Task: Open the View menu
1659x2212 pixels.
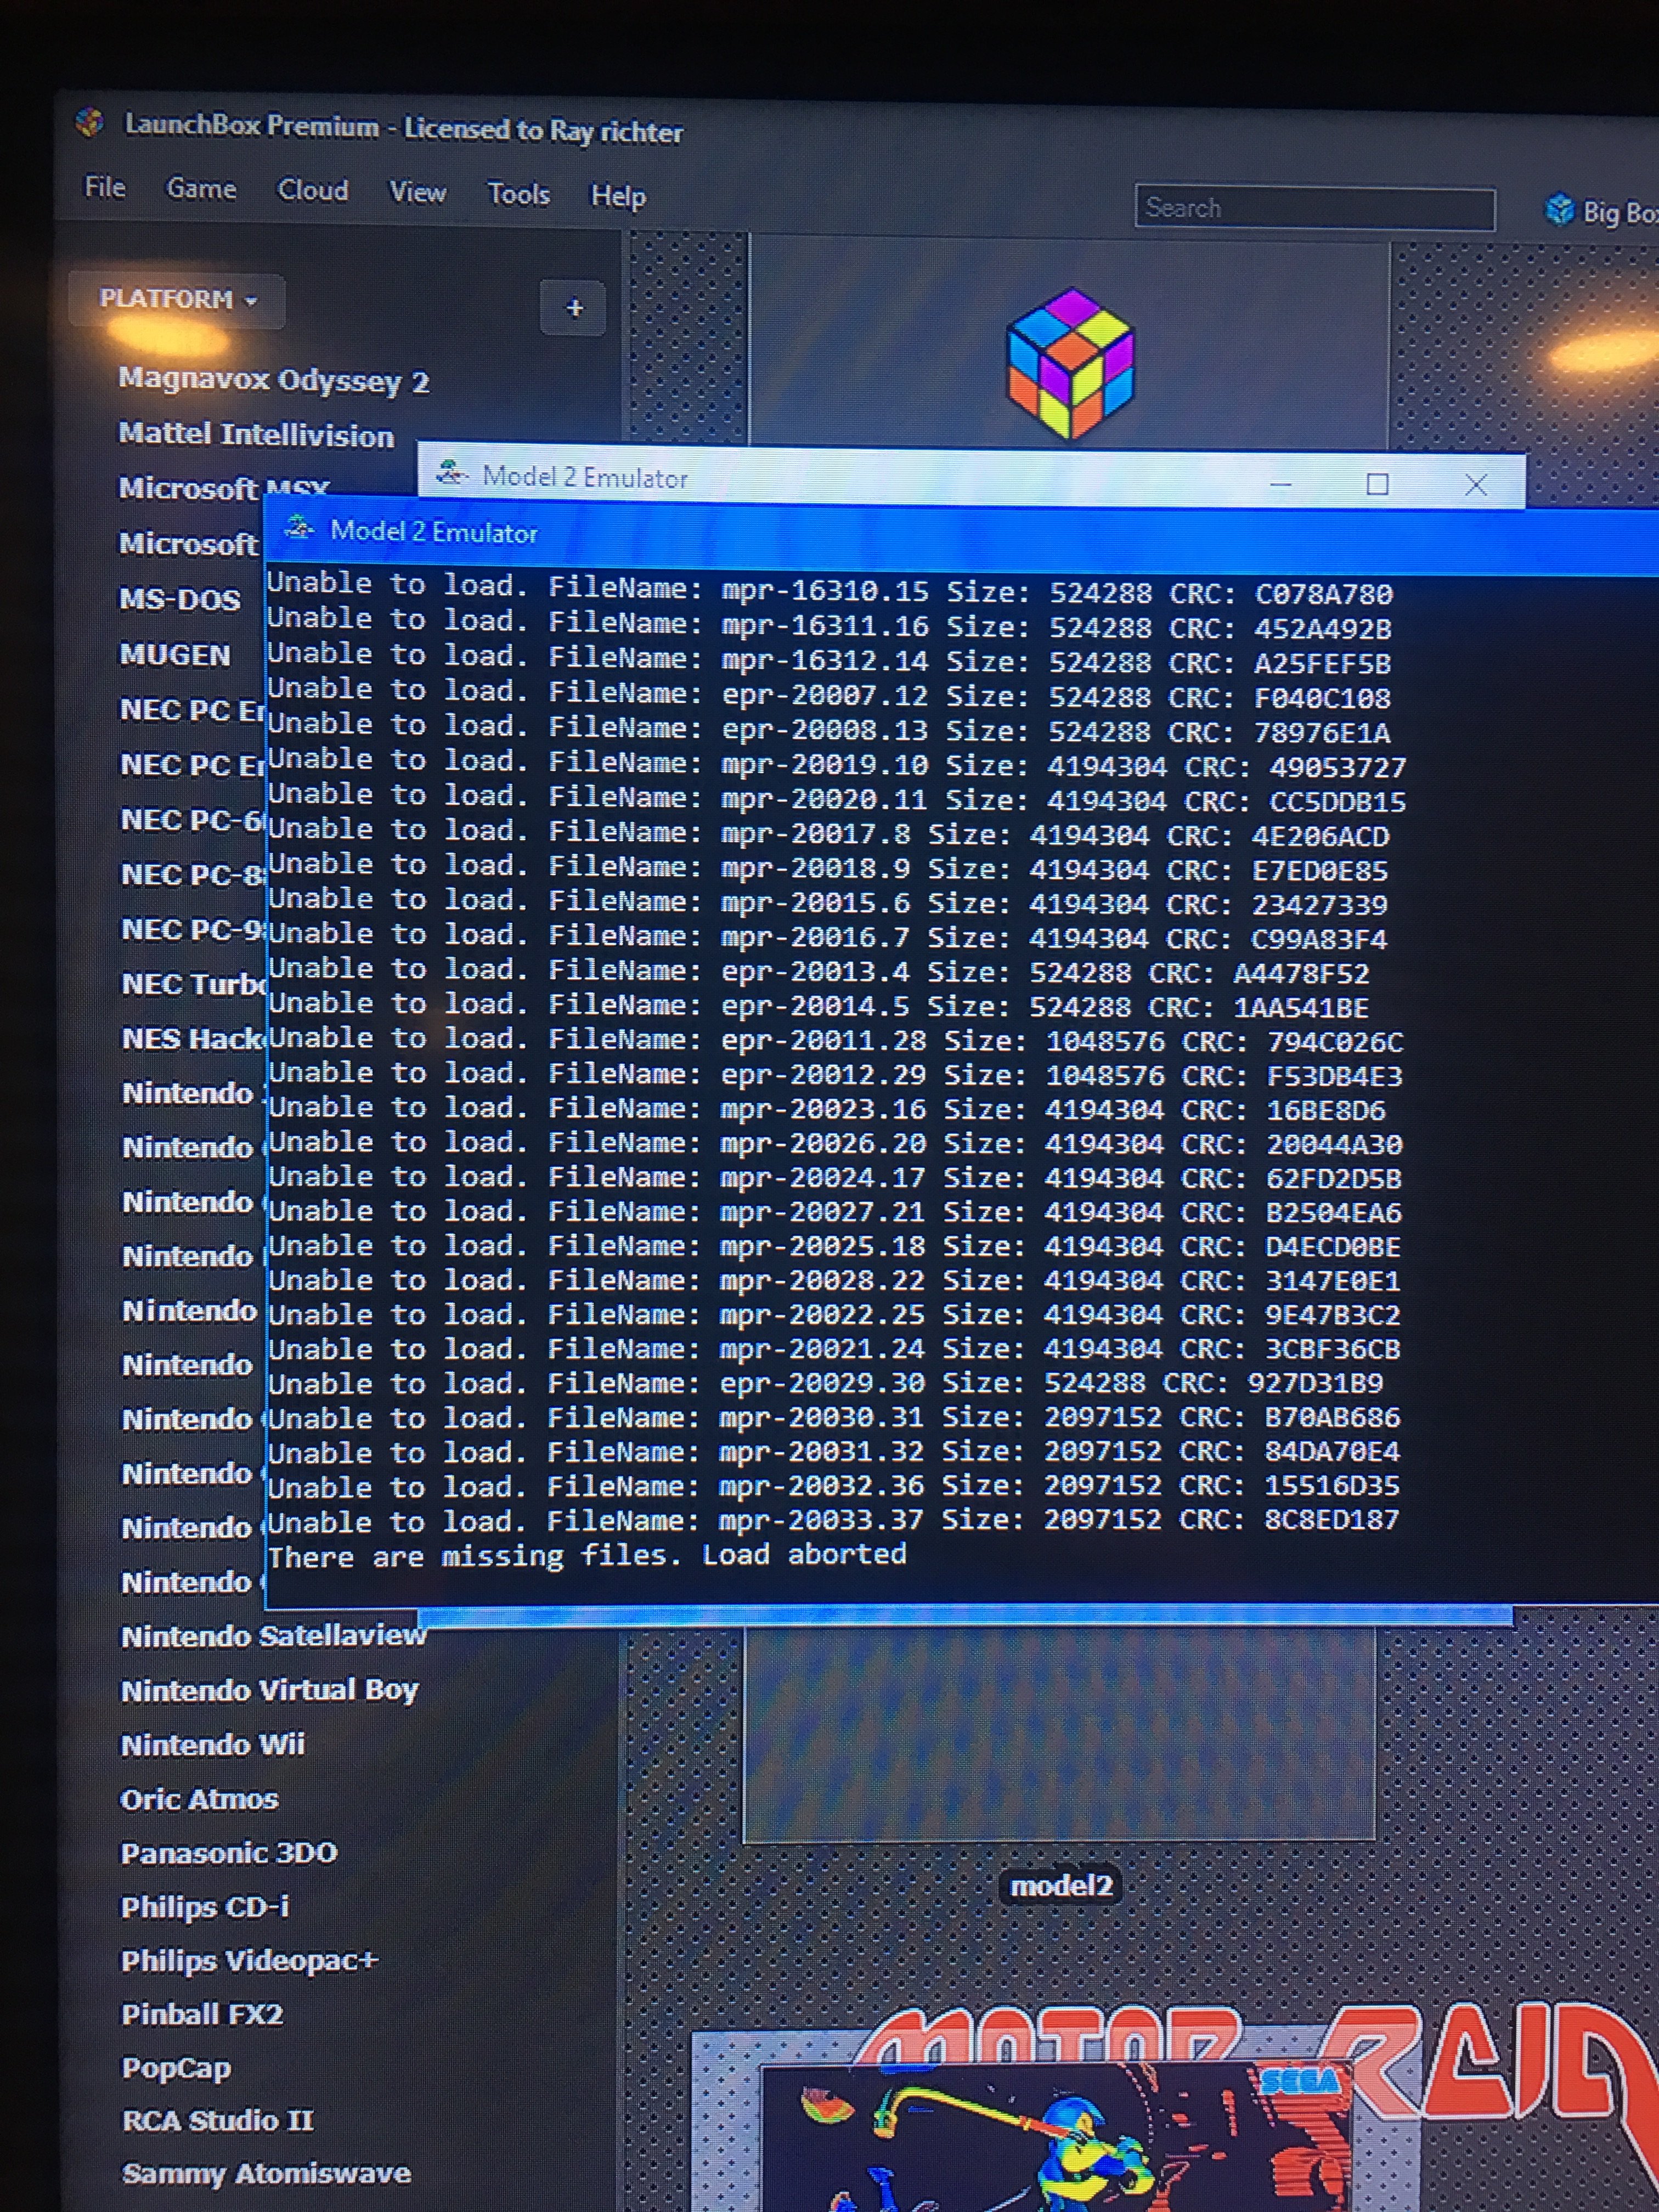Action: (417, 192)
